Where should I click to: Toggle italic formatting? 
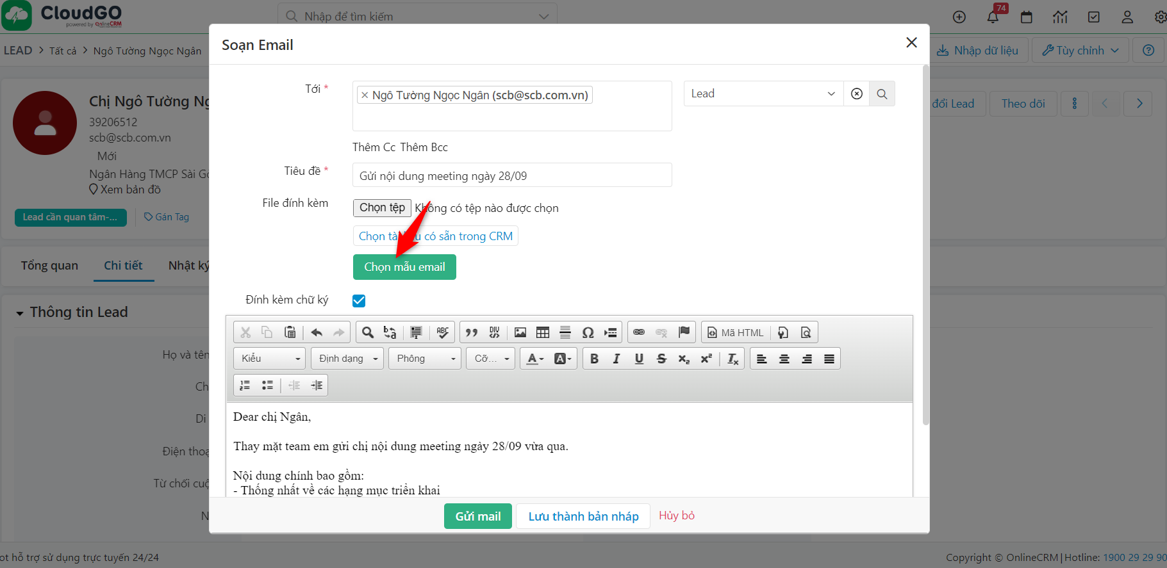pos(617,359)
